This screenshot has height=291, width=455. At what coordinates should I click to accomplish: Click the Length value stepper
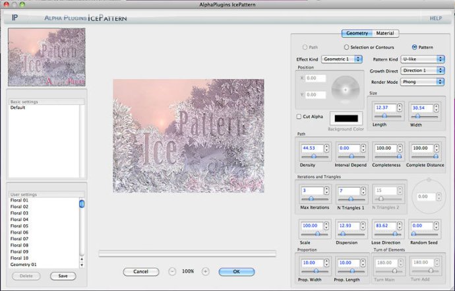tap(400, 108)
